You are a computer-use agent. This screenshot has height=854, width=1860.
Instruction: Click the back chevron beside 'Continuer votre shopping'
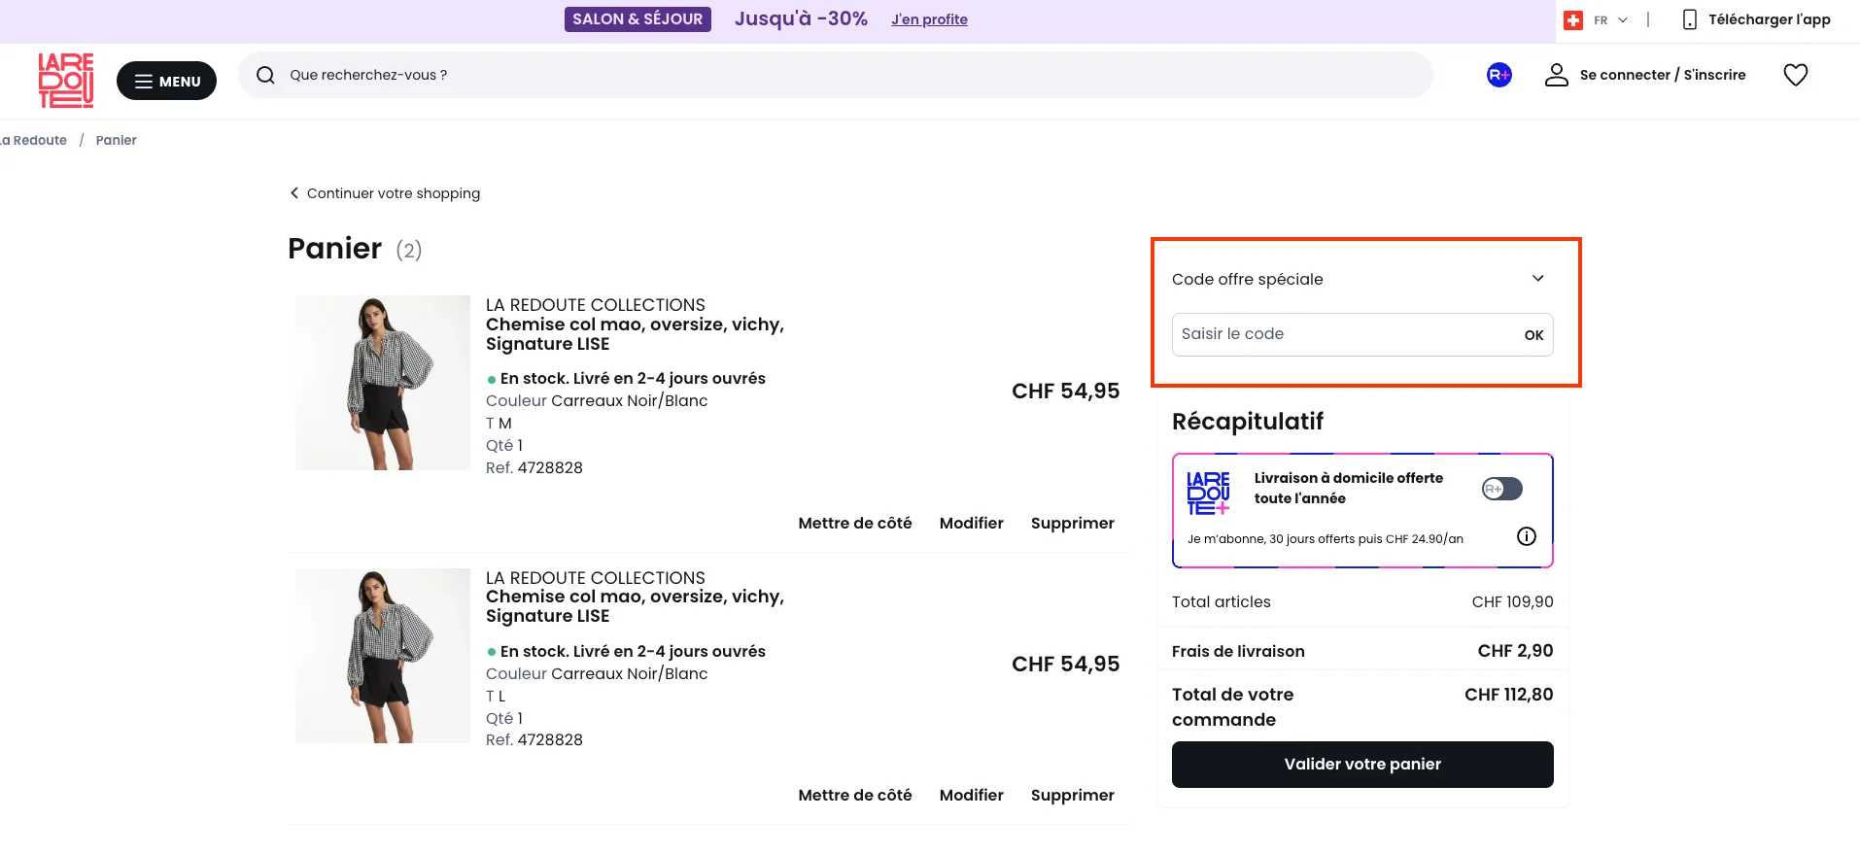pos(294,192)
